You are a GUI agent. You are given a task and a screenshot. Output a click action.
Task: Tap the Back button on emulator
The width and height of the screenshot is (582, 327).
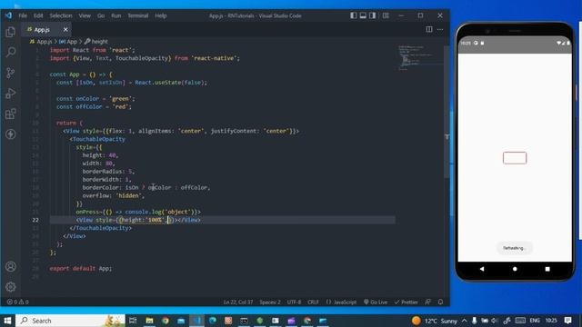(x=482, y=269)
